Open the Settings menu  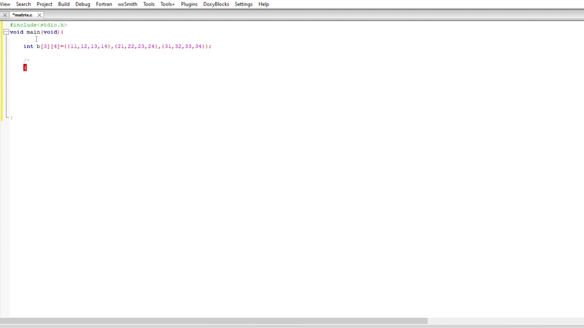click(x=244, y=4)
